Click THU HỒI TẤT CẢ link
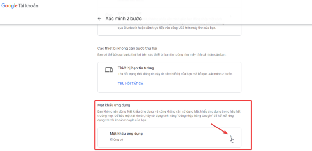312x151 pixels. tap(130, 83)
